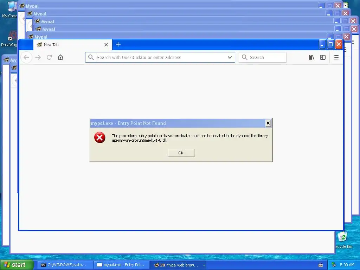360x270 pixels.
Task: Click the red error icon in dialog
Action: (x=99, y=137)
